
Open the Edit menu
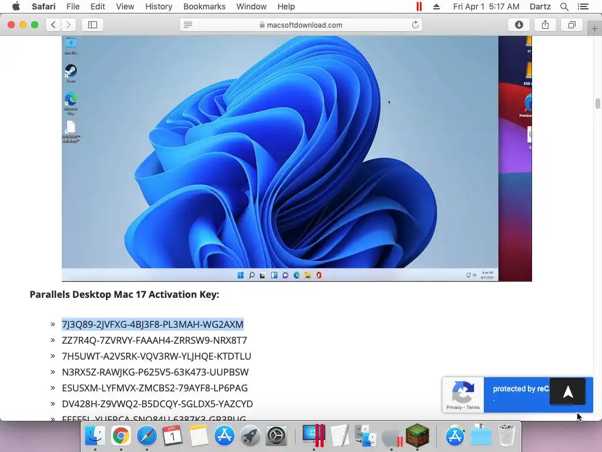point(98,6)
